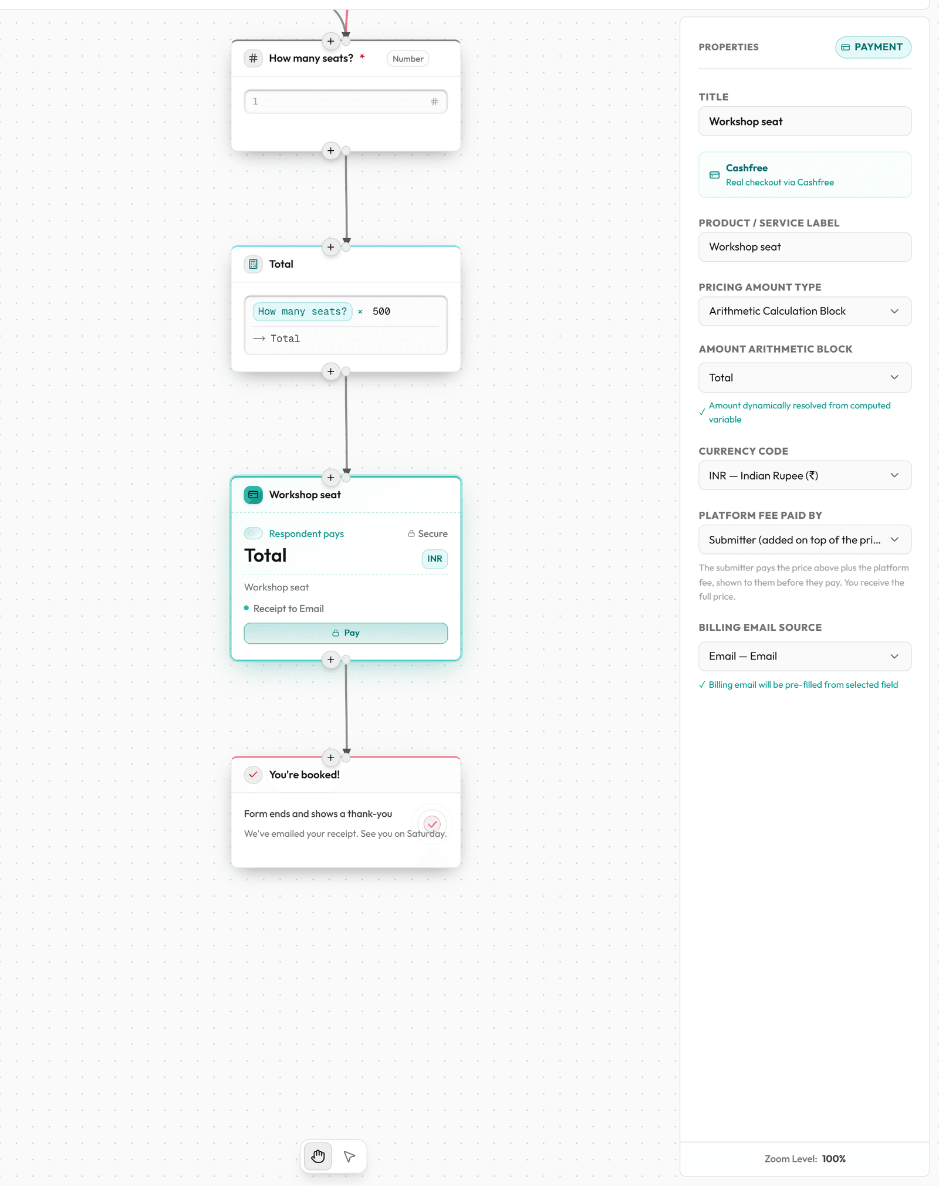Viewport: 939px width, 1186px height.
Task: Select the hand pan tool
Action: 317,1156
